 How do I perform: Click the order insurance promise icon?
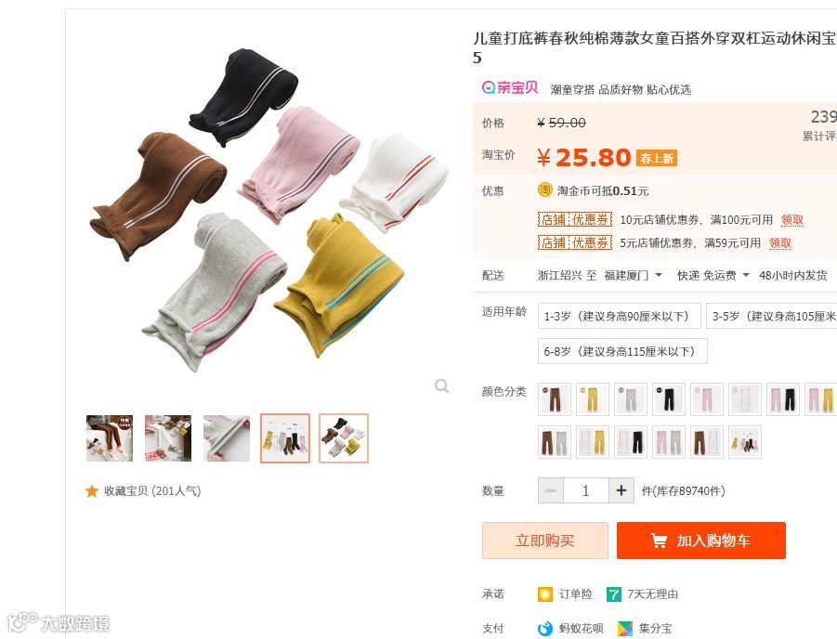pos(545,594)
